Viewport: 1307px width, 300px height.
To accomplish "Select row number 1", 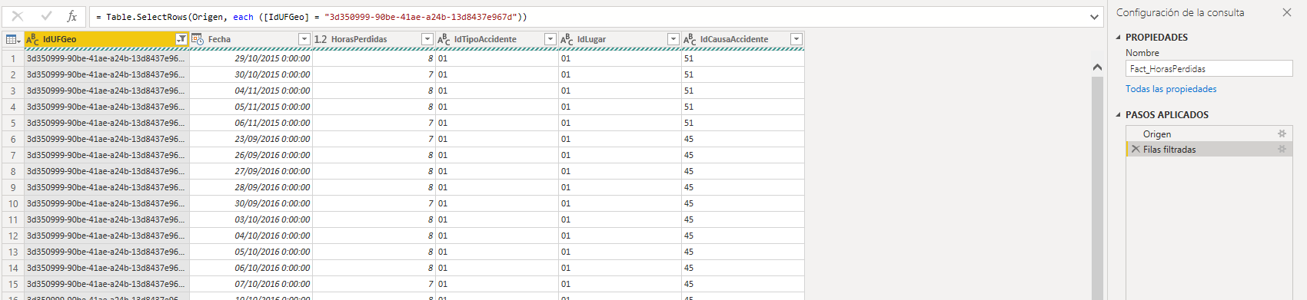I will click(13, 58).
